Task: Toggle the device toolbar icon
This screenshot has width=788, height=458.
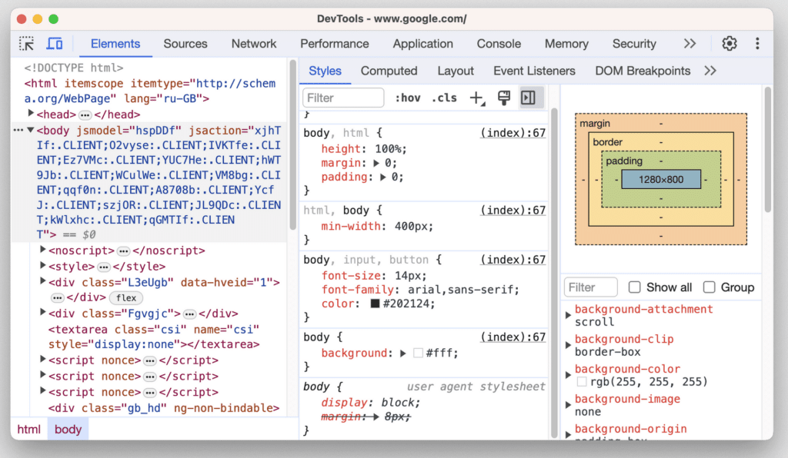Action: click(55, 44)
